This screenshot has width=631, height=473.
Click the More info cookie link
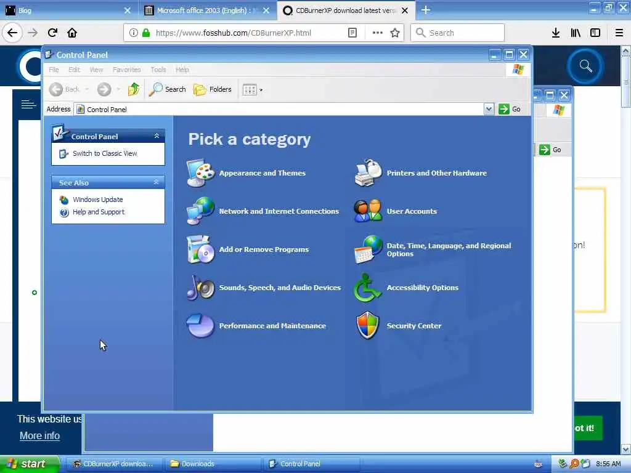click(x=39, y=435)
